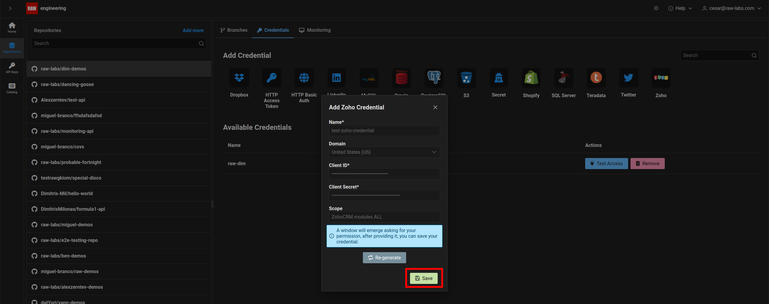
Task: Choose the HTTP Basic Auth globe icon
Action: coord(304,78)
